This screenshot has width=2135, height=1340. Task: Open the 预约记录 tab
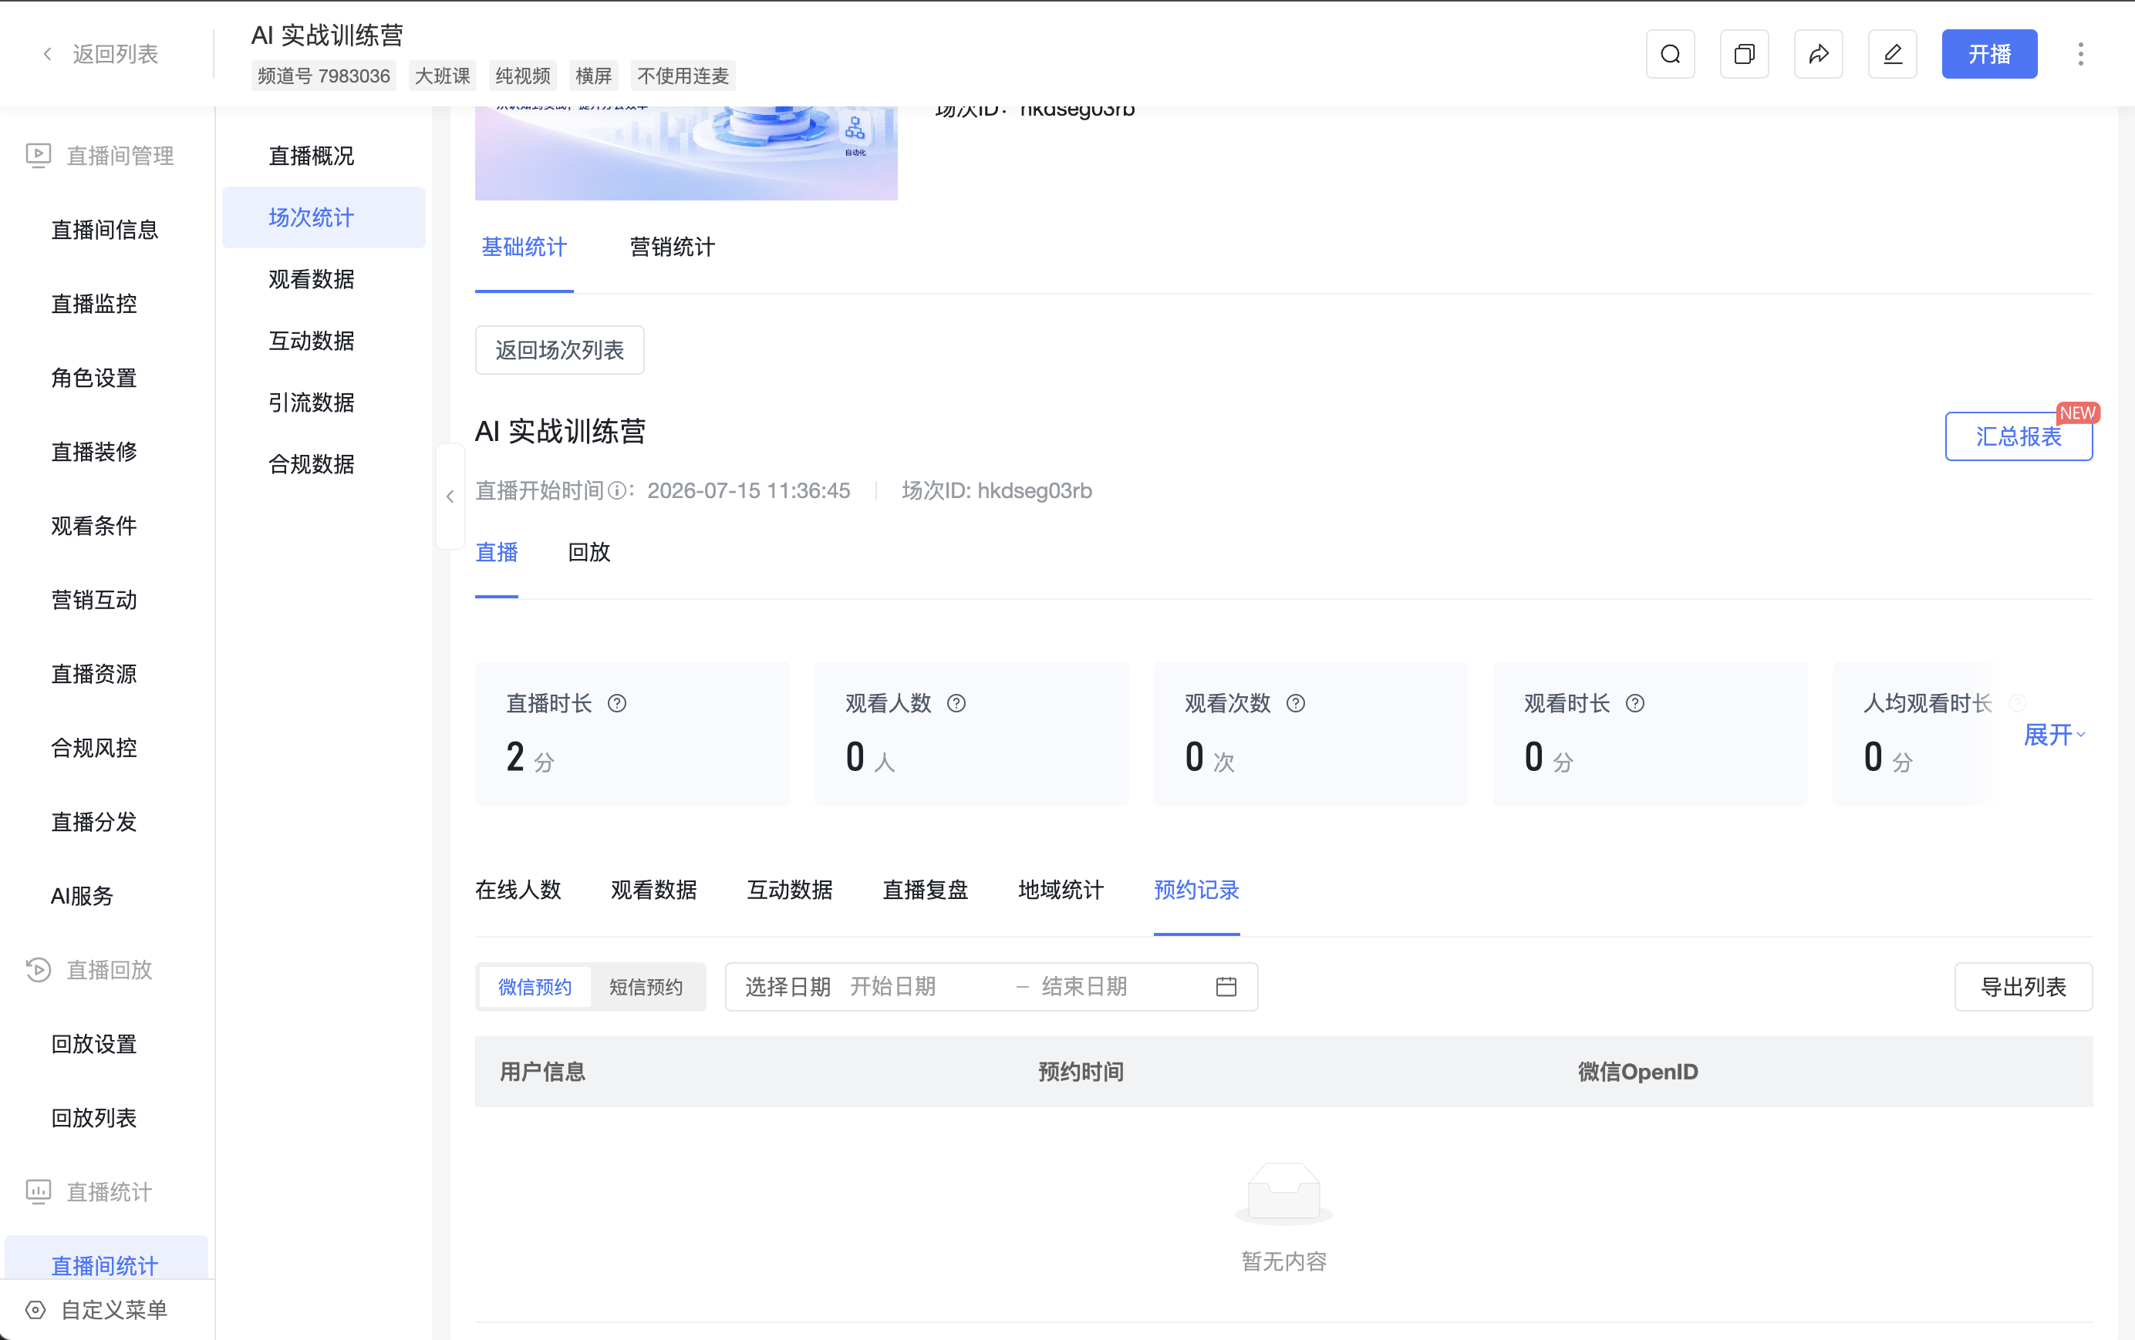[1196, 890]
